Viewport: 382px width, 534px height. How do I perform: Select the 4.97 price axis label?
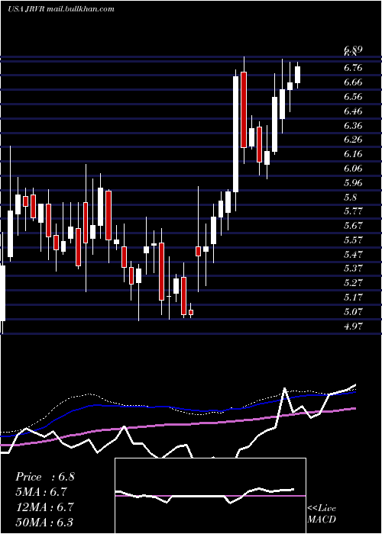[x=353, y=327]
